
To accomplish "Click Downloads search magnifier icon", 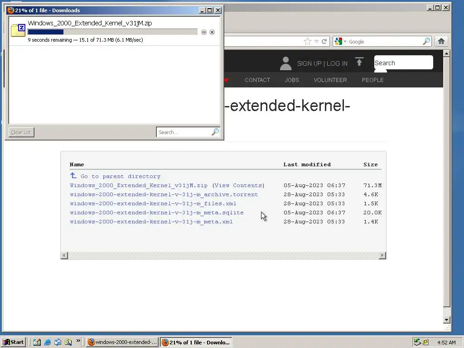I will 215,132.
